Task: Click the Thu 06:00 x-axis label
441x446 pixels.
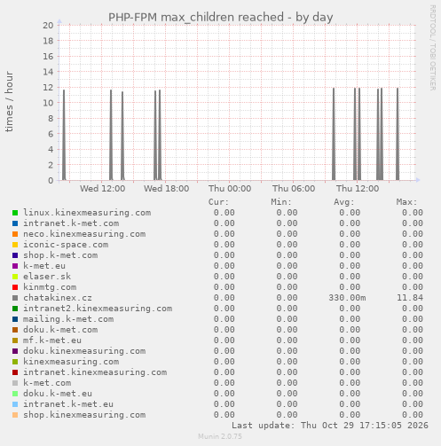Action: pyautogui.click(x=294, y=189)
